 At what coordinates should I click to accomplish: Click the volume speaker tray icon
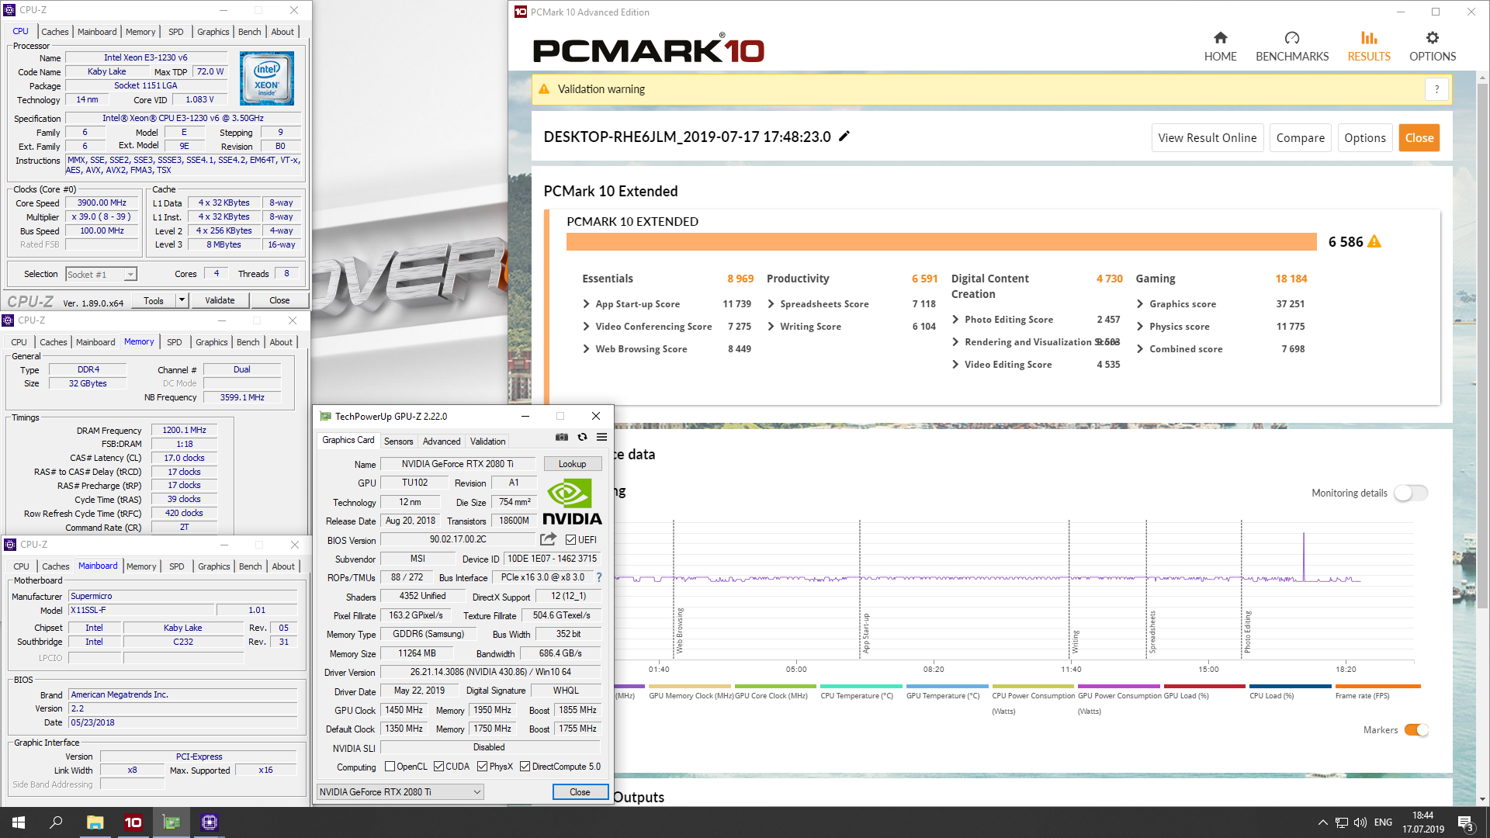pyautogui.click(x=1360, y=822)
